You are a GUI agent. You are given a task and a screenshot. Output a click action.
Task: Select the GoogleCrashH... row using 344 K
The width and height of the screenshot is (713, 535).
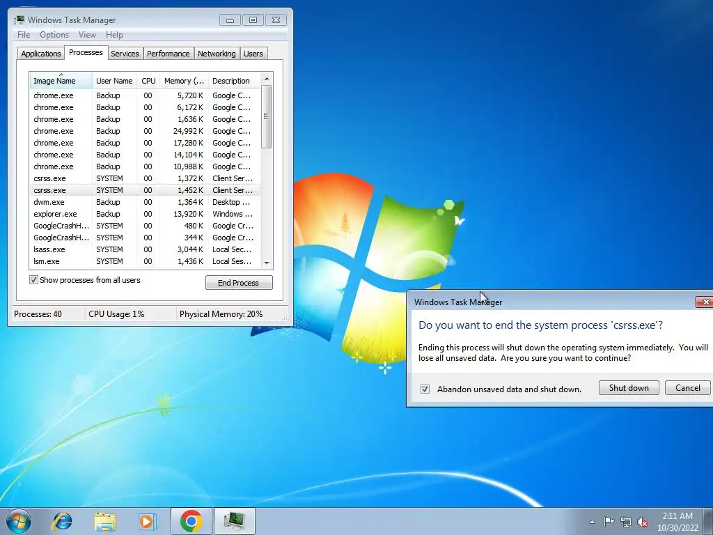tap(145, 238)
